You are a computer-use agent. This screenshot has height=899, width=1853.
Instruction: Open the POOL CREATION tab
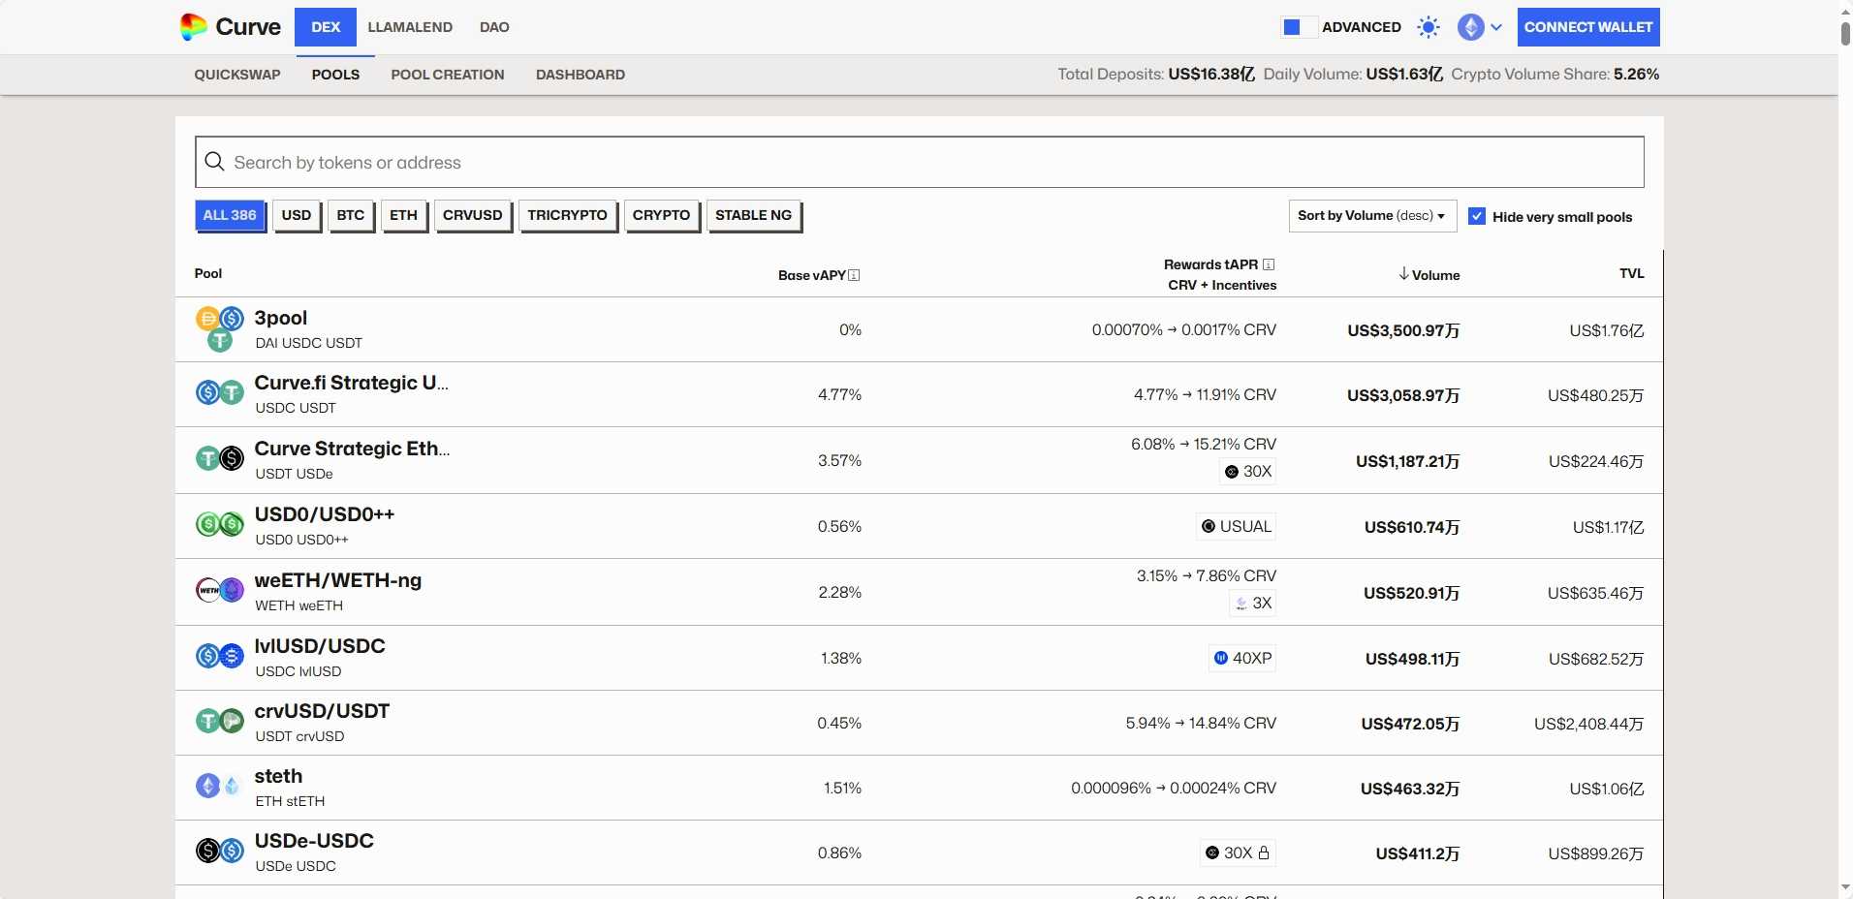448,75
